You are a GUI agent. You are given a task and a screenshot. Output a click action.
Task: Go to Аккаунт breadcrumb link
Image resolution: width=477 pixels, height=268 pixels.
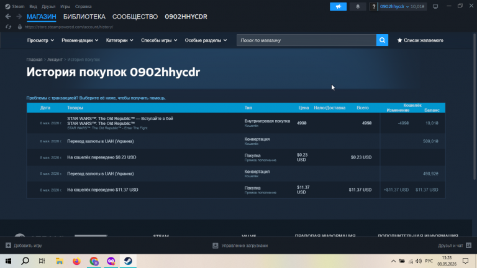point(55,60)
